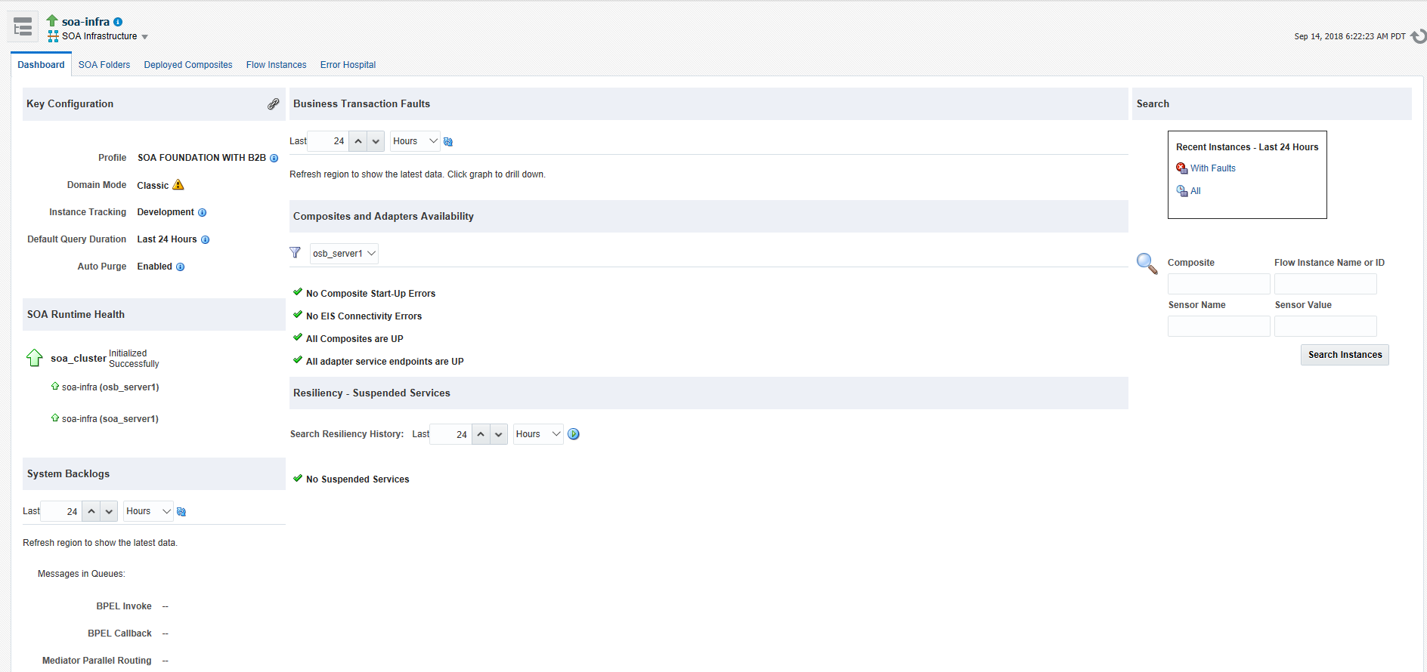Viewport: 1427px width, 672px height.
Task: Open the osb_server1 server dropdown
Action: [344, 254]
